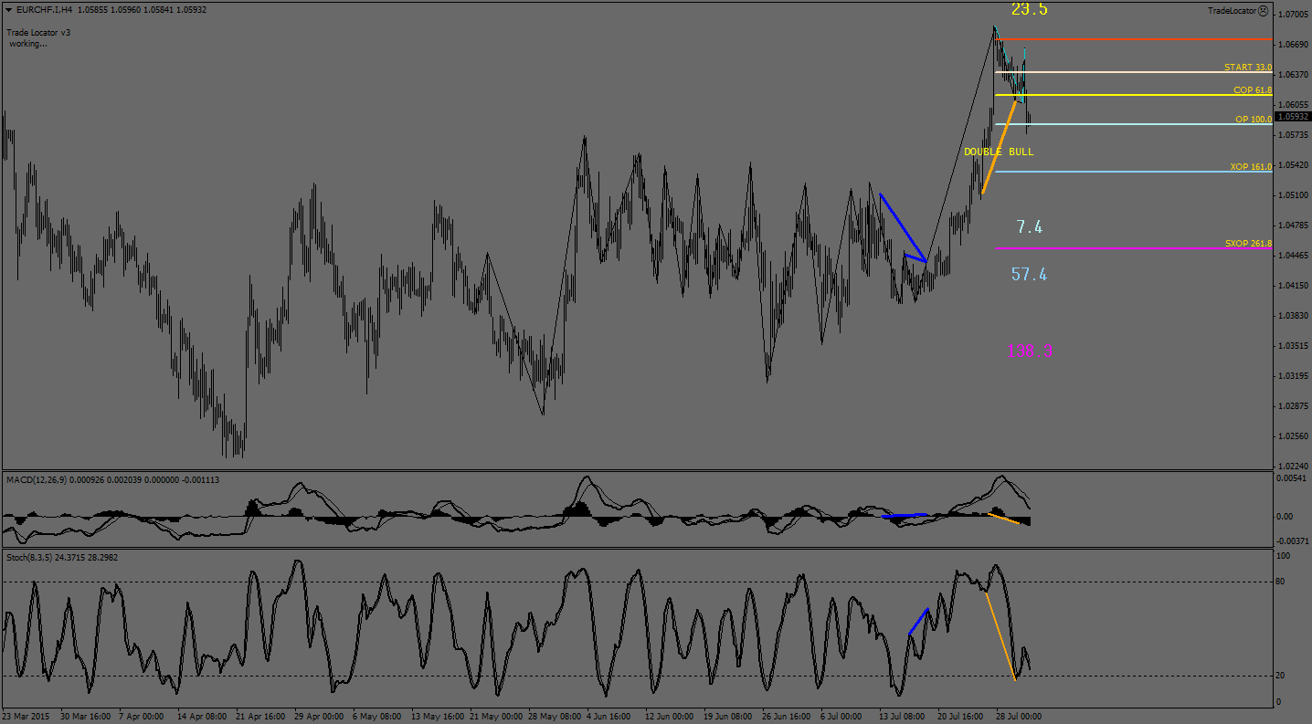1312x724 pixels.
Task: Click the current price tag 1.05932
Action: click(1292, 117)
